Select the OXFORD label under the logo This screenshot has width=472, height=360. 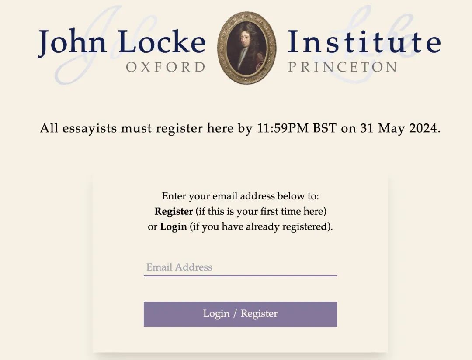[x=166, y=67]
